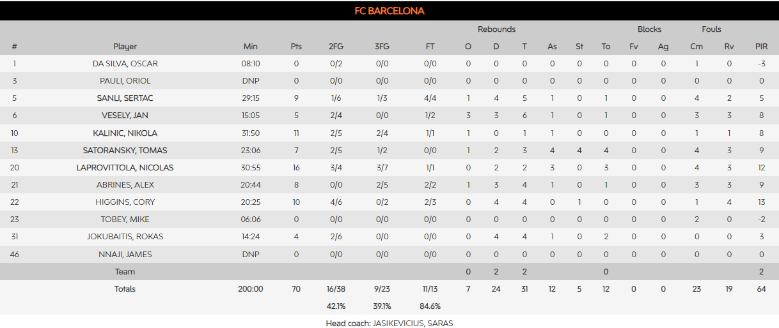Viewport: 779px width, 328px height.
Task: Click the Pts column header
Action: [296, 47]
